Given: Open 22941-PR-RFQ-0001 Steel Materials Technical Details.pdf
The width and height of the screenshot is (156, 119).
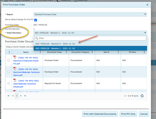Looking at the screenshot, I should coord(26,84).
